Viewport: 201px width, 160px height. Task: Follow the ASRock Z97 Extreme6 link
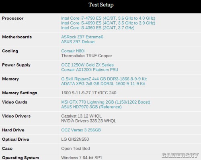click(82, 37)
